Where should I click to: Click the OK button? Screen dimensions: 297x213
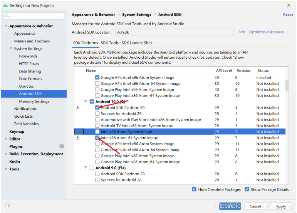tap(230, 206)
